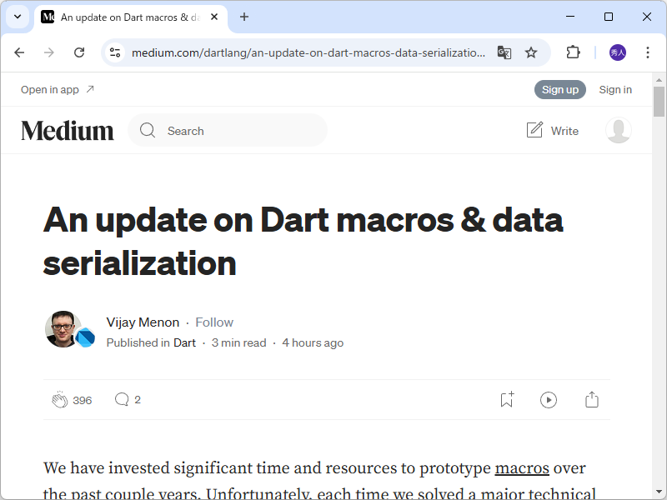Open the tab search chevron

[17, 17]
